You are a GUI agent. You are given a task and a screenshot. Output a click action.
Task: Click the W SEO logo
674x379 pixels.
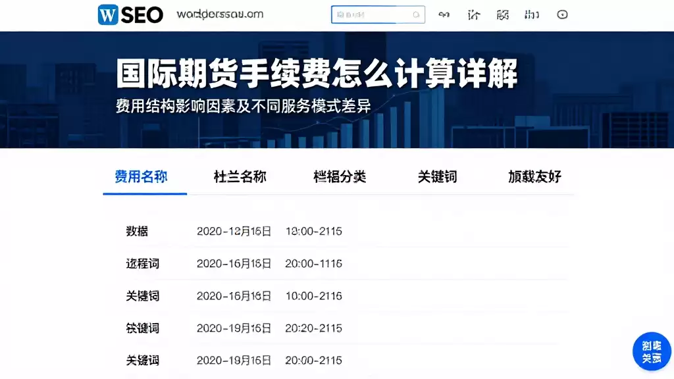click(130, 14)
